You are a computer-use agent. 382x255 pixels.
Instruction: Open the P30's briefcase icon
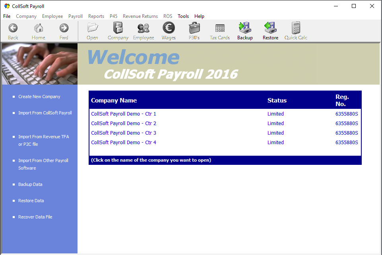coord(194,28)
